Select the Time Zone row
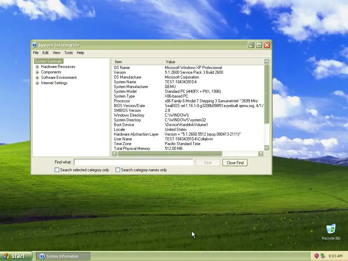The image size is (348, 261). 188,144
